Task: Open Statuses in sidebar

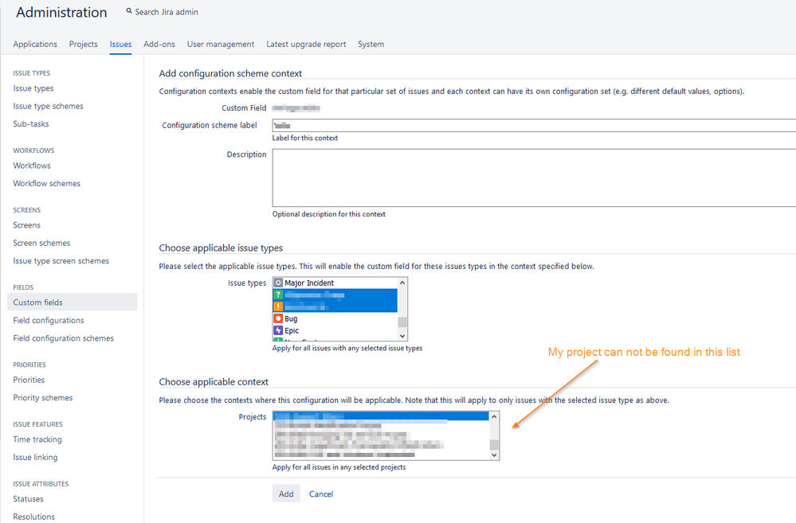Action: coord(29,498)
